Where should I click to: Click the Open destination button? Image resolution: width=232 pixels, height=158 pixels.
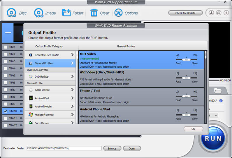click(x=132, y=149)
